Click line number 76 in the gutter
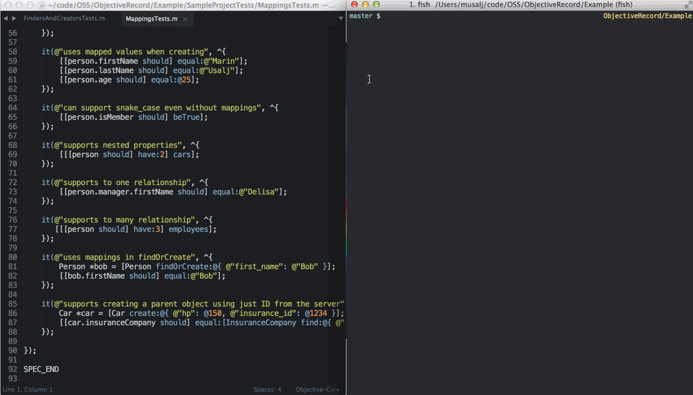 [13, 220]
